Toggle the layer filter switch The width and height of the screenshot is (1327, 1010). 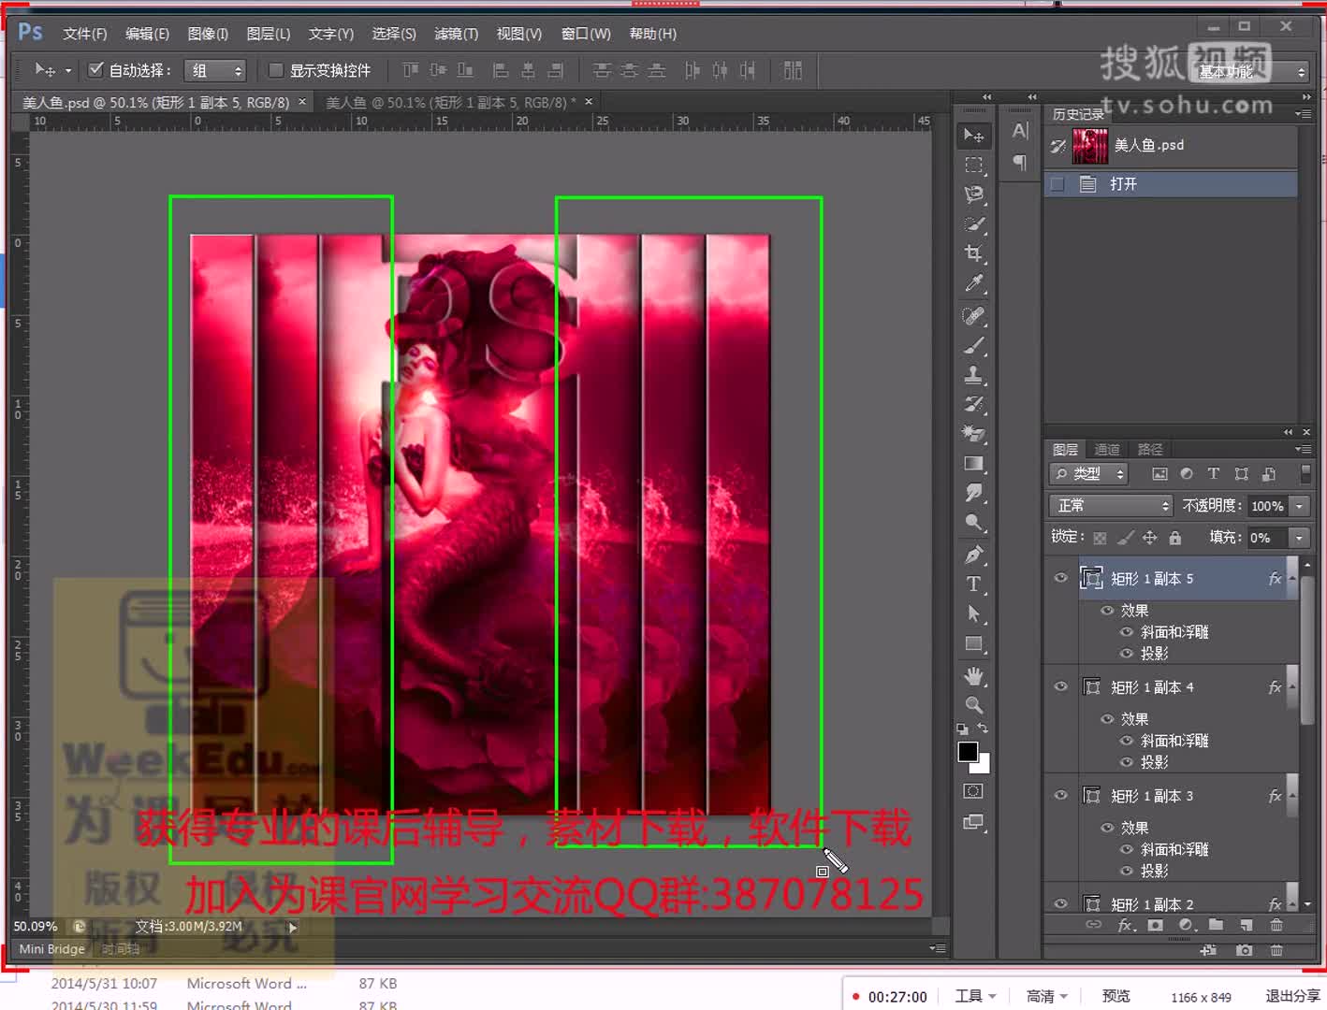1305,474
